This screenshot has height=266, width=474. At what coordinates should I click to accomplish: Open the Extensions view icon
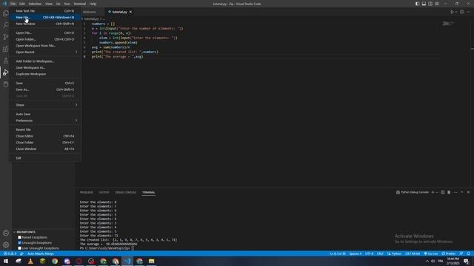pyautogui.click(x=6, y=49)
